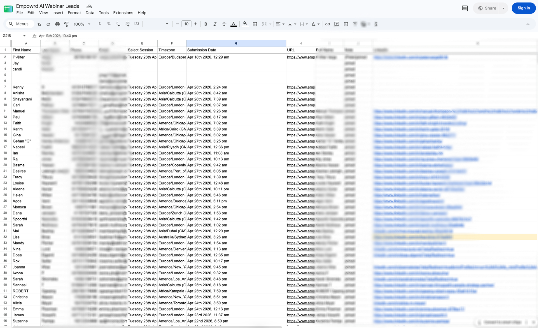Collapse the toolbar with the chevron
Viewport: 538px width, 328px height.
[x=528, y=24]
